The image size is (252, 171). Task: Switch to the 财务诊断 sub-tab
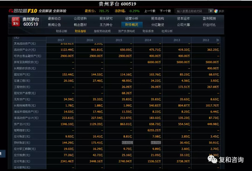(61, 31)
